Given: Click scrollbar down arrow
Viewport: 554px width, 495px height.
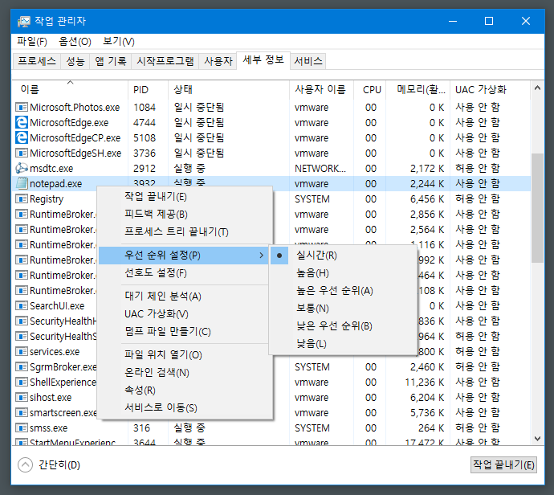Looking at the screenshot, I should click(537, 439).
